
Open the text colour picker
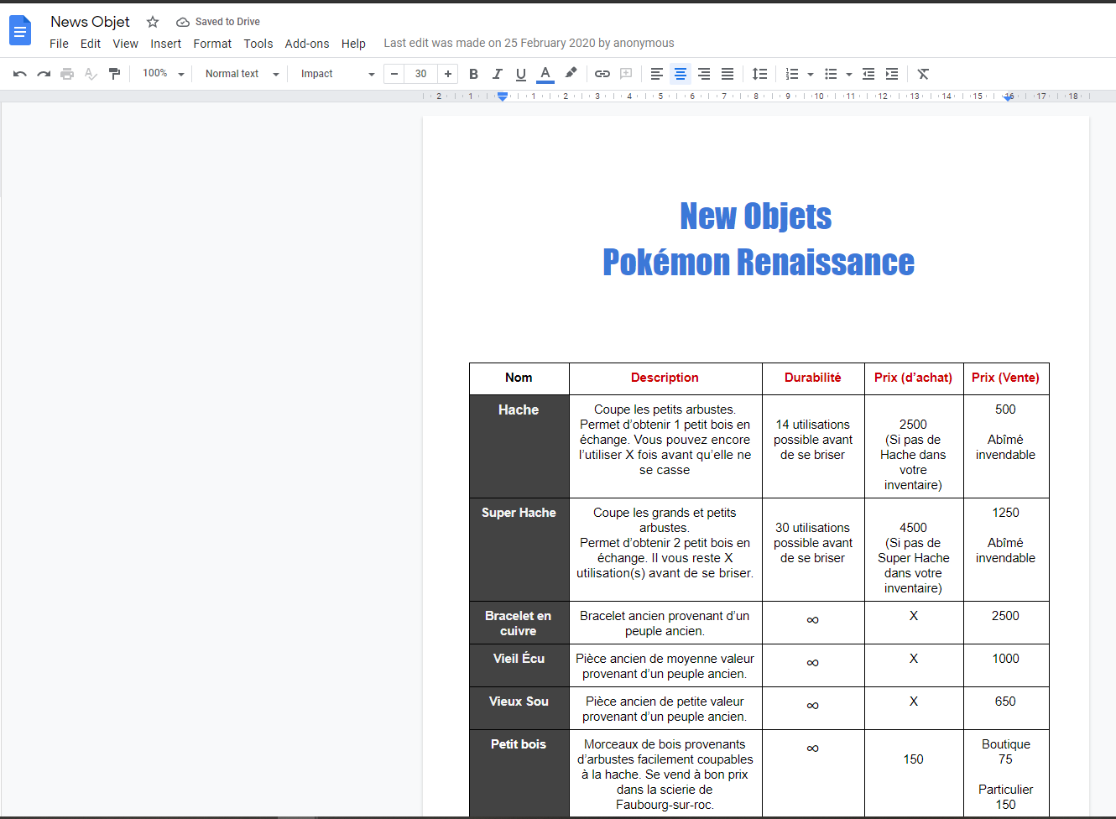545,74
